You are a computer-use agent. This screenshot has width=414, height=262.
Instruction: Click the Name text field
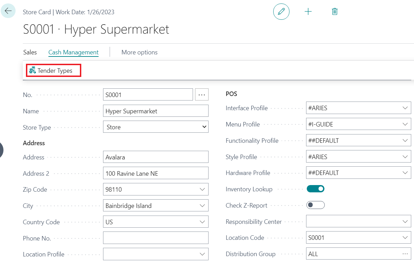click(156, 111)
